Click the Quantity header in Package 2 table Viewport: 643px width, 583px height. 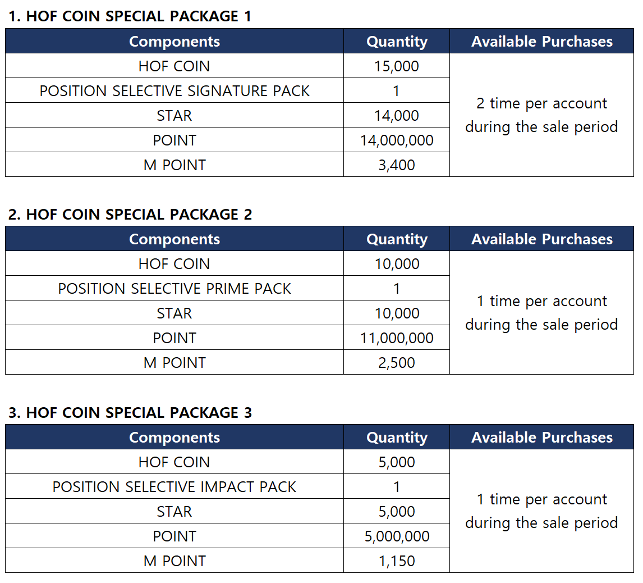pyautogui.click(x=397, y=239)
